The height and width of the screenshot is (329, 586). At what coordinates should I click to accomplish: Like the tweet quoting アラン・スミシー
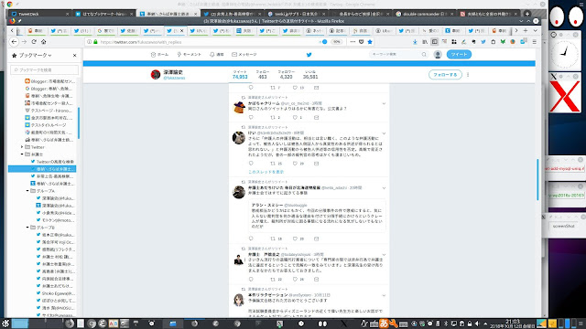[295, 239]
